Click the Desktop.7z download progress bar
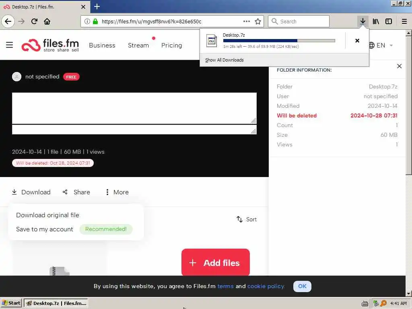 click(279, 41)
